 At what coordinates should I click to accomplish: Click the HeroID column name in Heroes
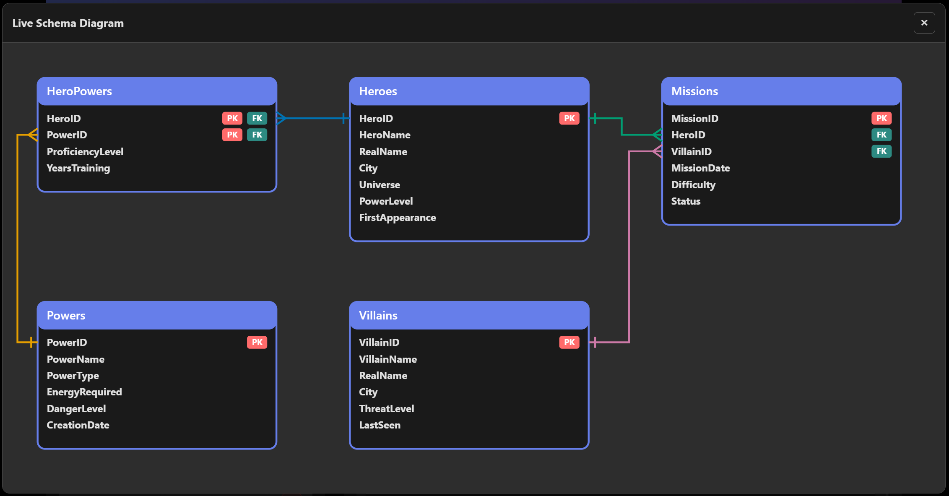click(x=376, y=119)
